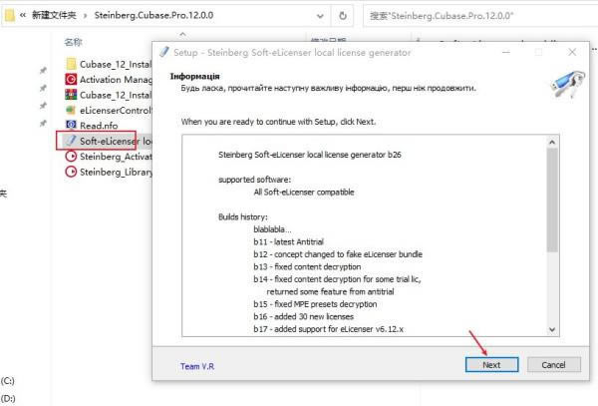Select the Steinberg_Activat file icon
The height and width of the screenshot is (406, 598).
[x=71, y=156]
